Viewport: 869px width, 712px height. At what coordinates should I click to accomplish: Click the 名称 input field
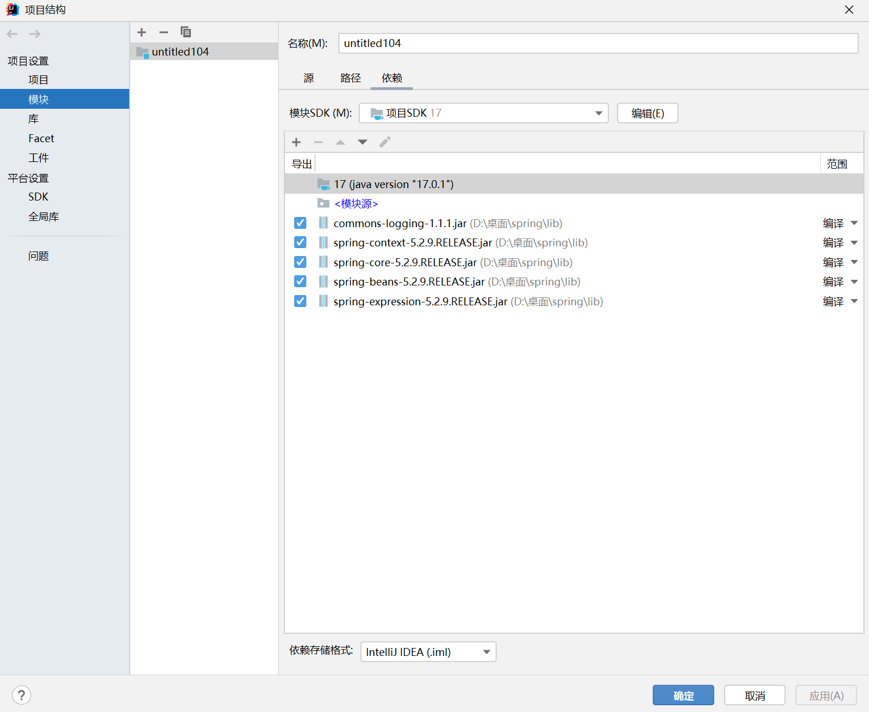click(x=598, y=44)
